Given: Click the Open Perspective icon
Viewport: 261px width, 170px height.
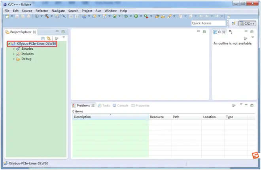Looking at the screenshot, I should point(233,24).
